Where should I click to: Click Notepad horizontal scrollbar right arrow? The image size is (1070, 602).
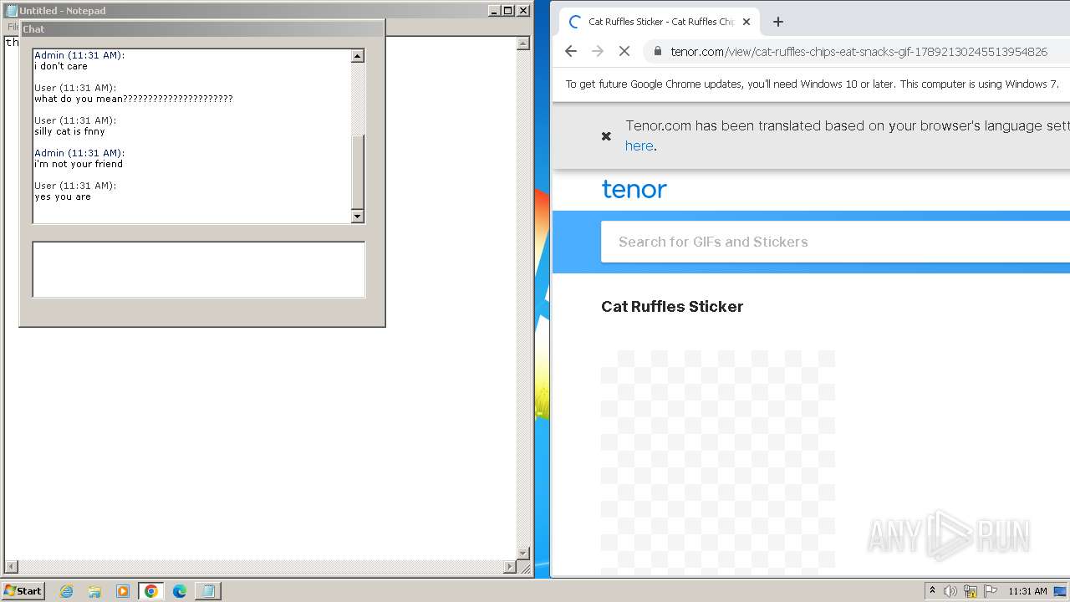tap(510, 567)
